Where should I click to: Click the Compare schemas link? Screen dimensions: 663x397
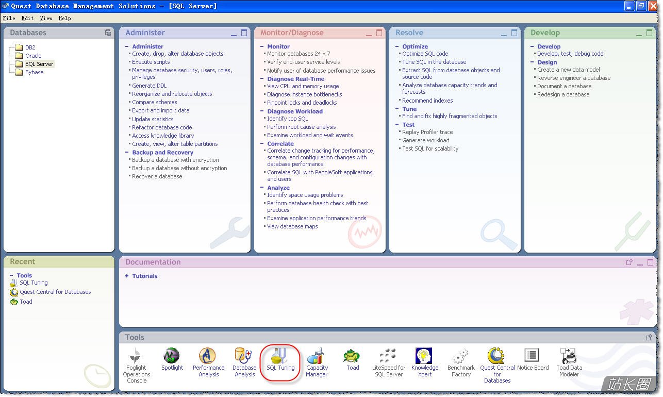154,102
